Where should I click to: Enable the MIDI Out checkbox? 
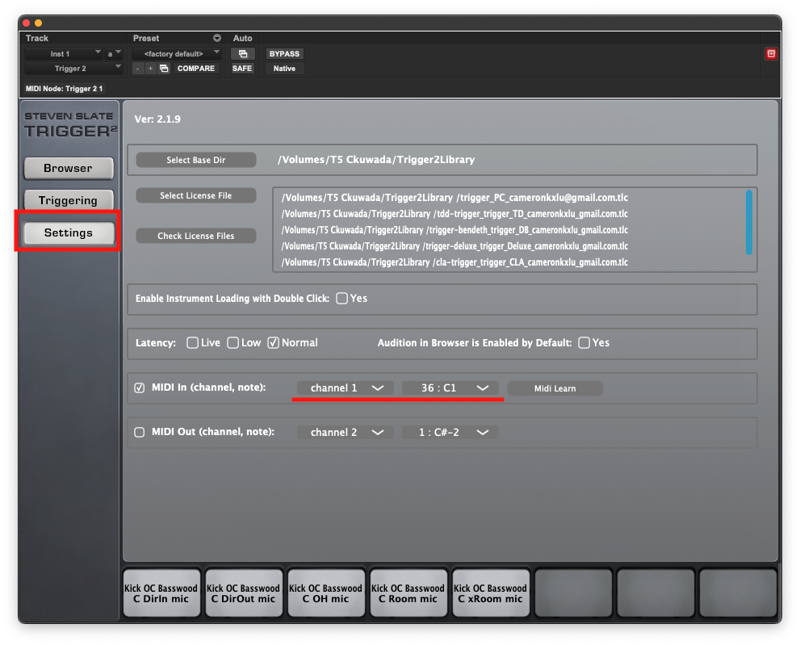click(x=140, y=432)
